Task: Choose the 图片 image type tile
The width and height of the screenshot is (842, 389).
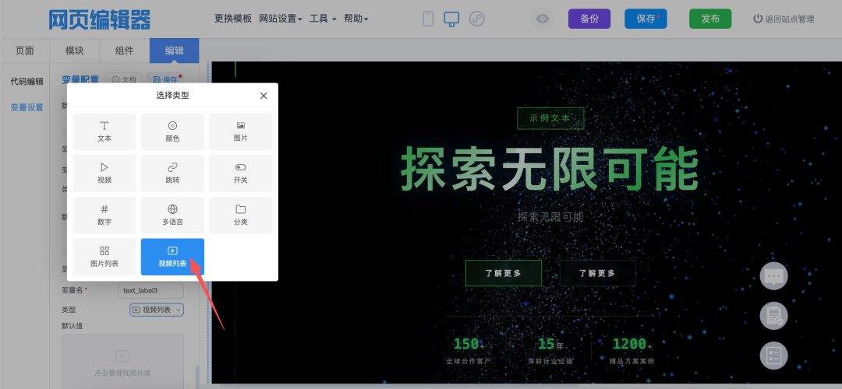Action: click(241, 131)
